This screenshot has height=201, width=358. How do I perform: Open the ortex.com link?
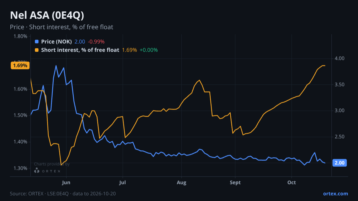coord(335,194)
